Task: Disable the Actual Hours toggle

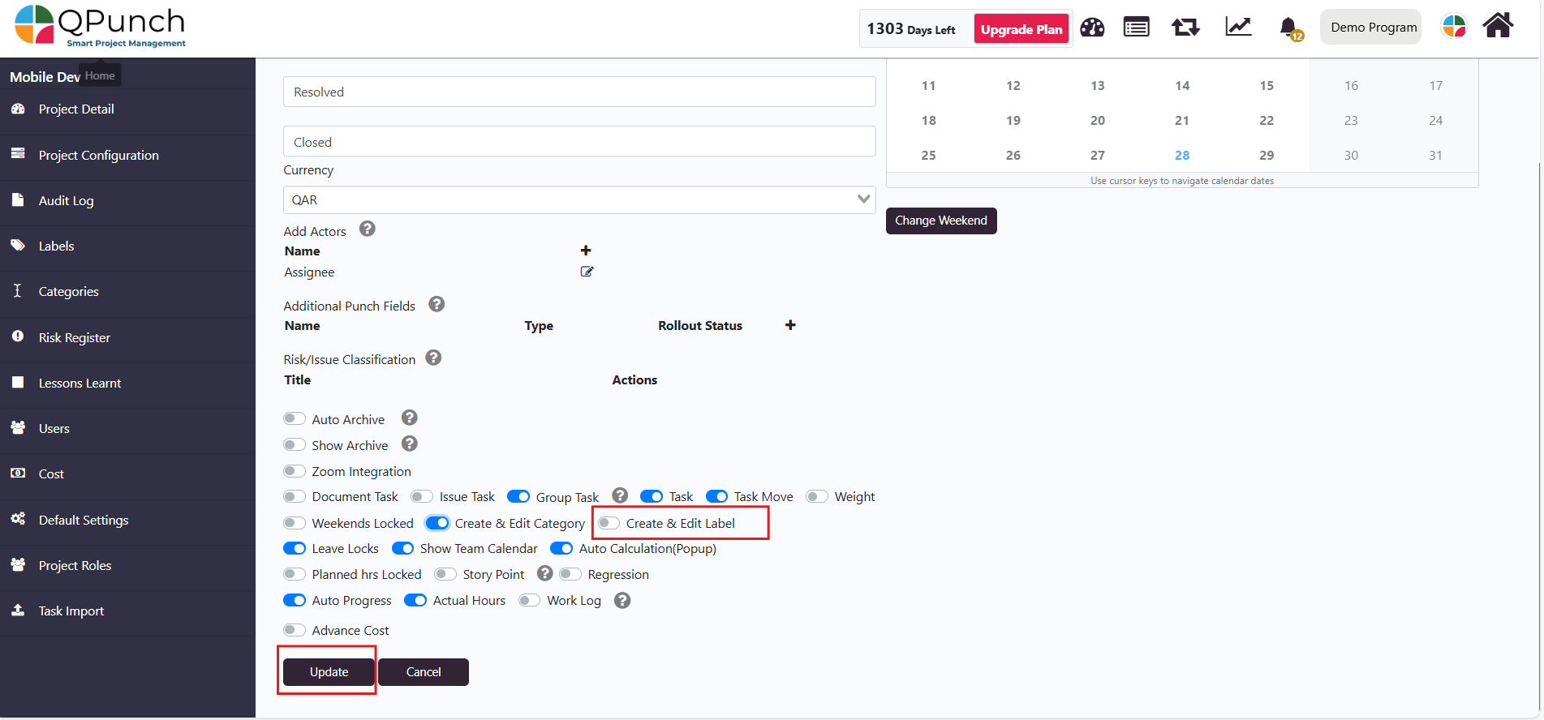Action: point(415,600)
